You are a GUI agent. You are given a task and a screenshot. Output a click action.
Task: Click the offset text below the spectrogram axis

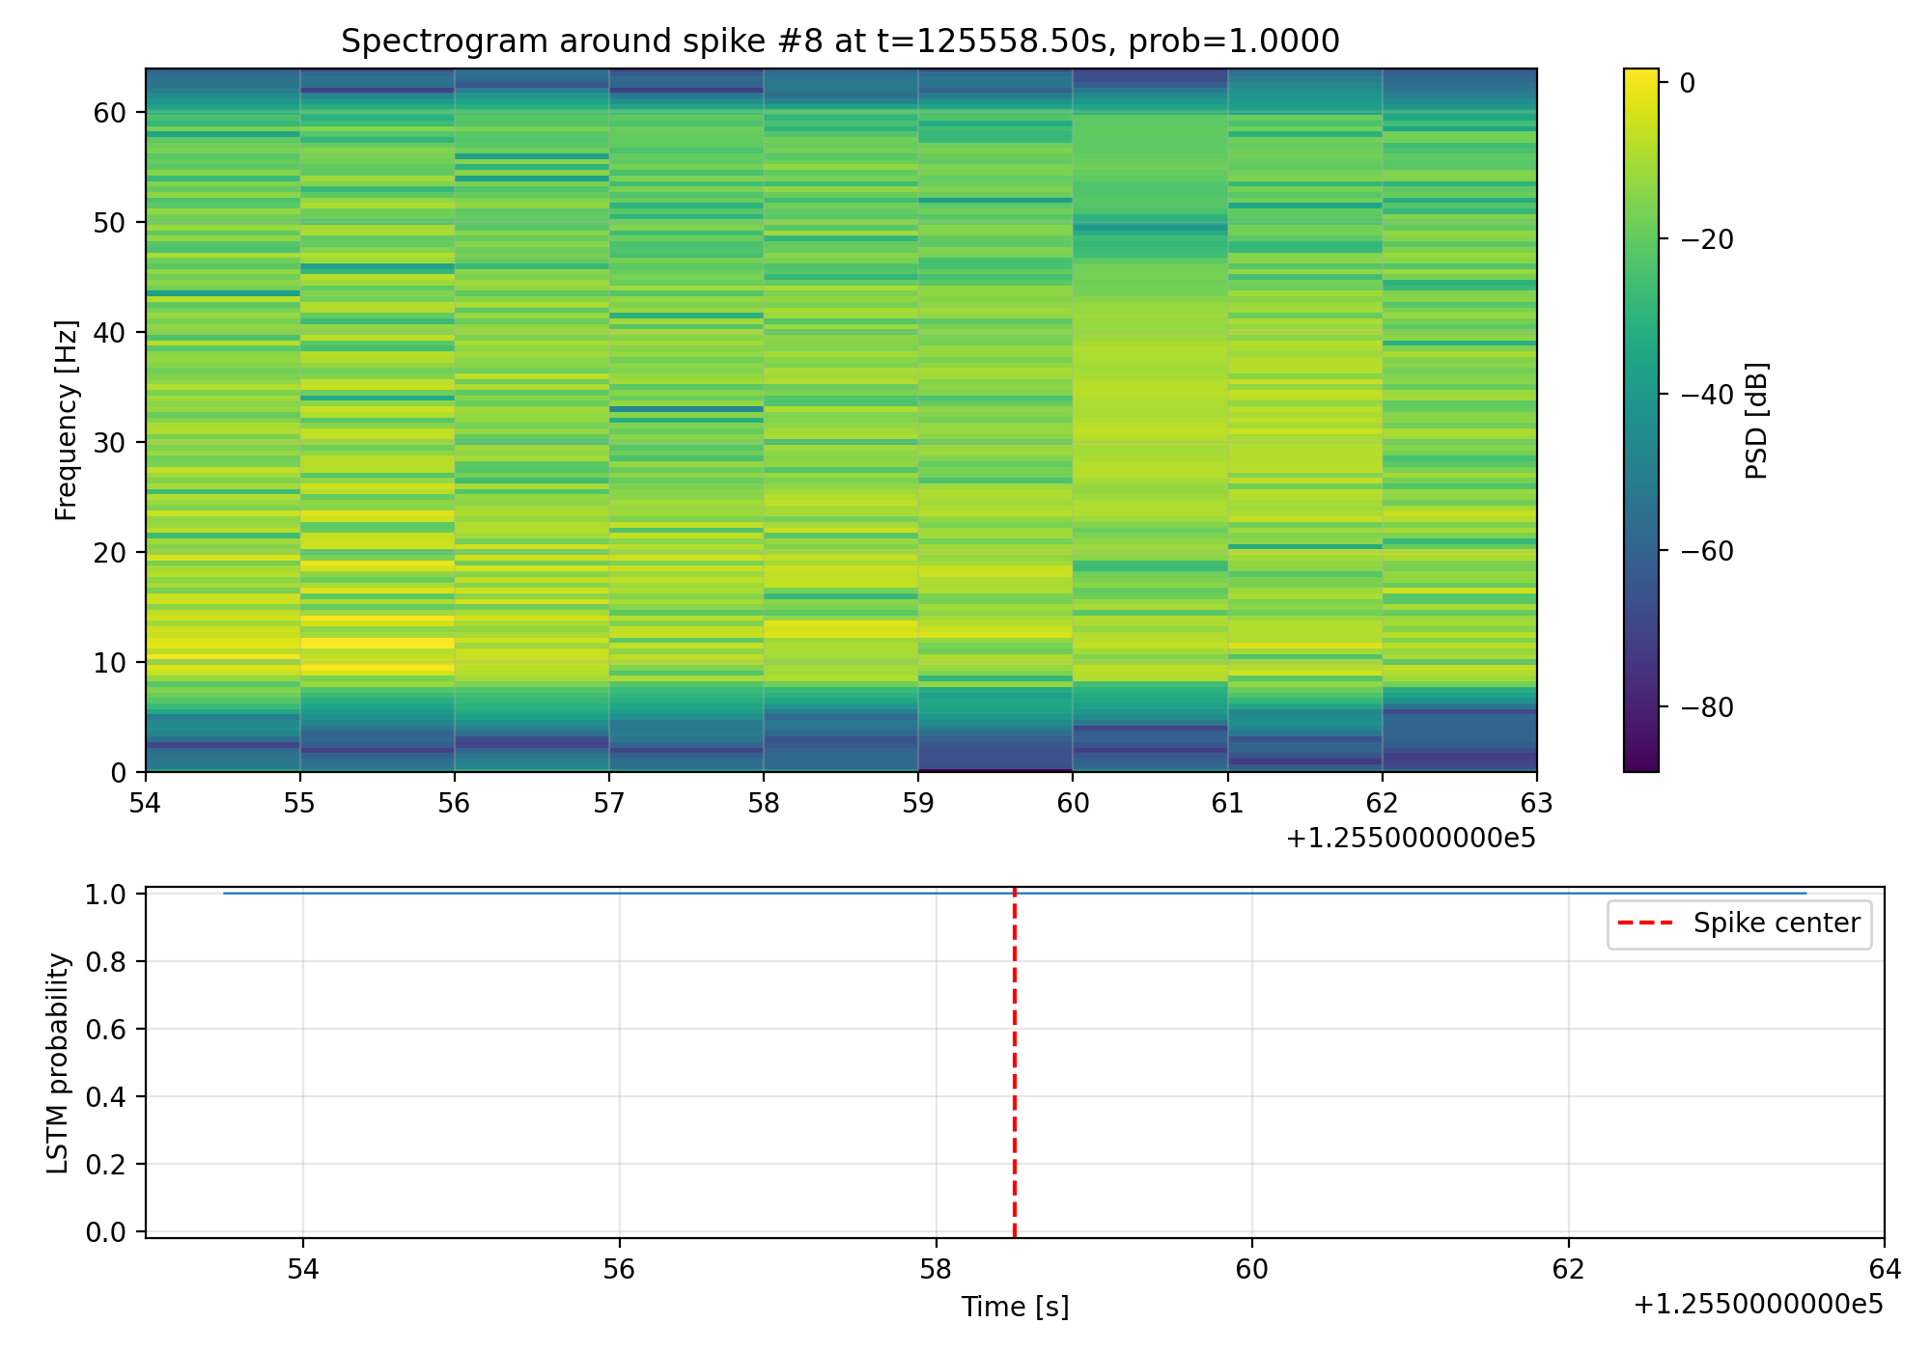coord(1411,839)
